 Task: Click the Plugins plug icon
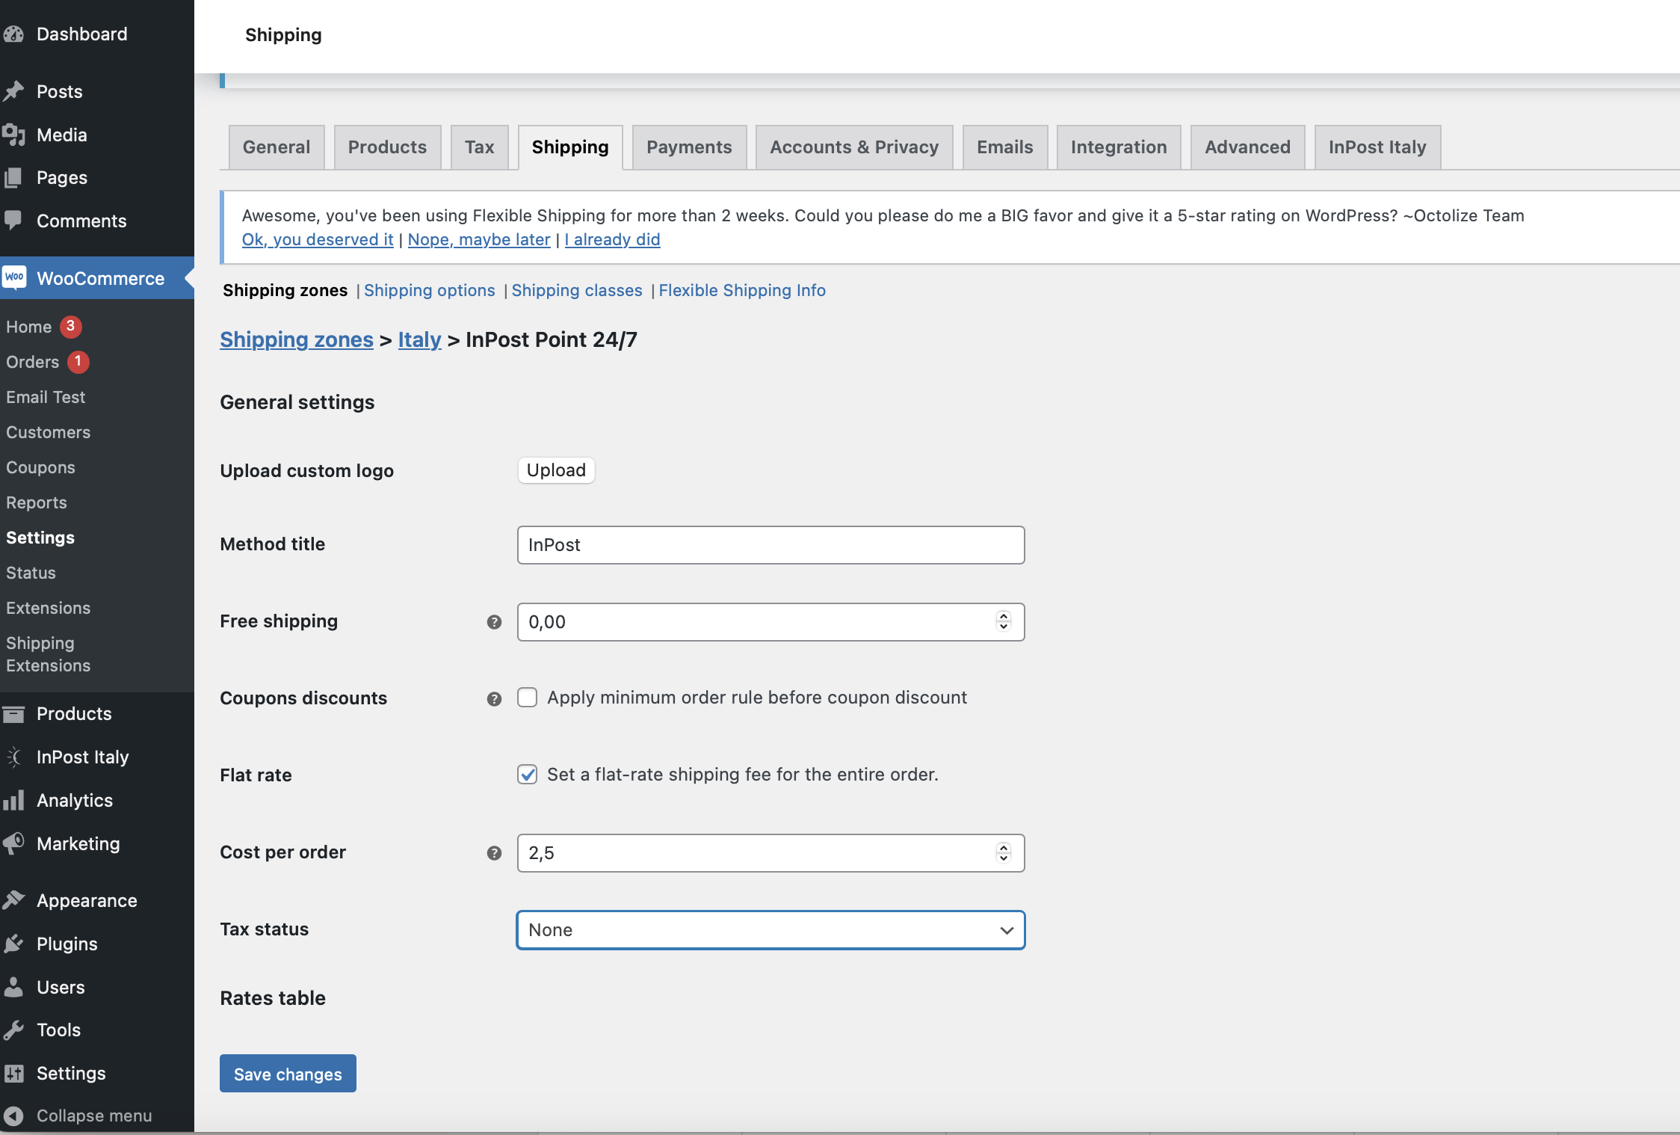13,944
